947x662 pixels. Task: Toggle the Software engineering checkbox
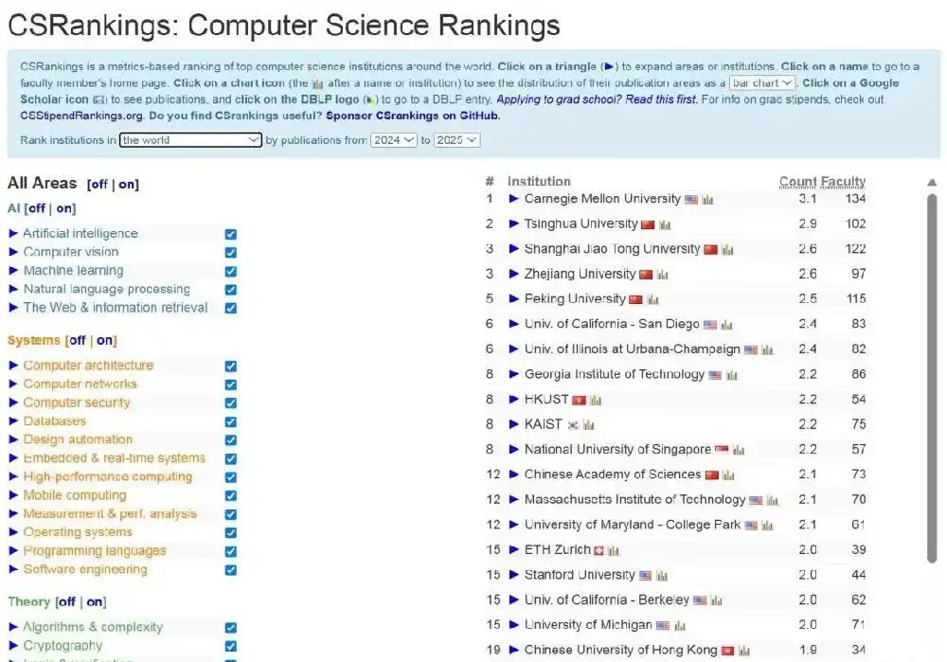[x=231, y=570]
